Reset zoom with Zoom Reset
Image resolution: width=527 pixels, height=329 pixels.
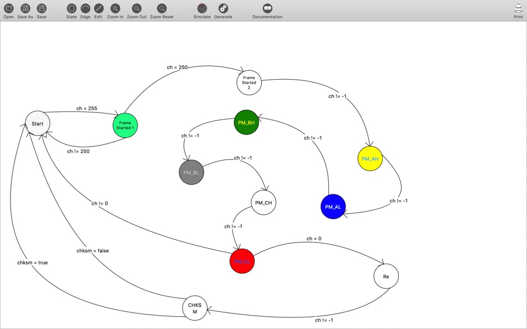coord(161,8)
